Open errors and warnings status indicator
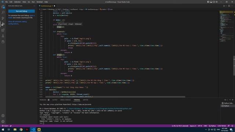The image size is (235, 132). (5, 126)
